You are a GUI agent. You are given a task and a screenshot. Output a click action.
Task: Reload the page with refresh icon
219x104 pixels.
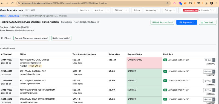[12, 3]
